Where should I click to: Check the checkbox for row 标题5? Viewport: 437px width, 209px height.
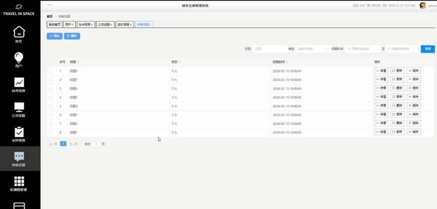pos(51,97)
